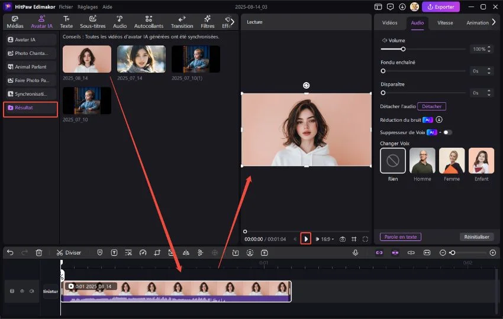Delete selected clip with trash icon
The image size is (503, 319).
[39, 252]
